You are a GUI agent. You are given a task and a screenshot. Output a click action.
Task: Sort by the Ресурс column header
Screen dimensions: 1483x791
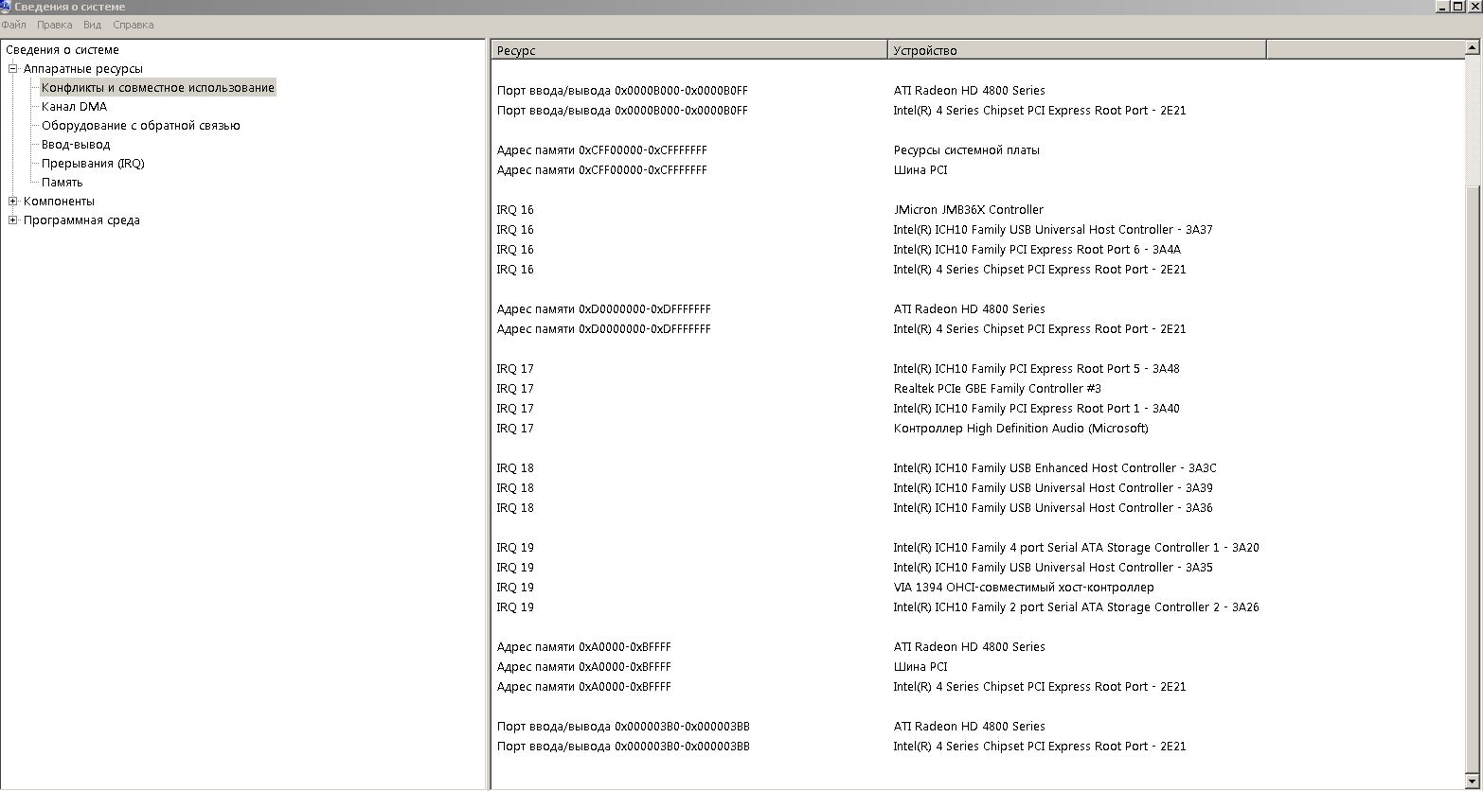[x=689, y=50]
